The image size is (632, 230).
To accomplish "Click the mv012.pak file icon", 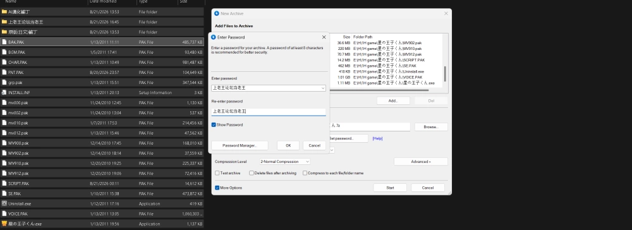I will 4,133.
